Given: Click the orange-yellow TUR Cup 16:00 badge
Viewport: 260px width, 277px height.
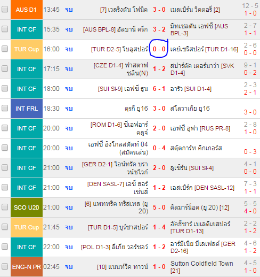Looking at the screenshot, I should (27, 49).
